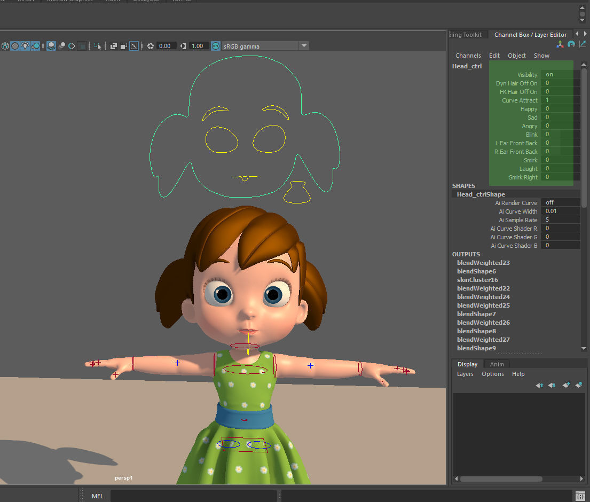Select the Happy channel label
This screenshot has width=590, height=502.
[x=529, y=109]
